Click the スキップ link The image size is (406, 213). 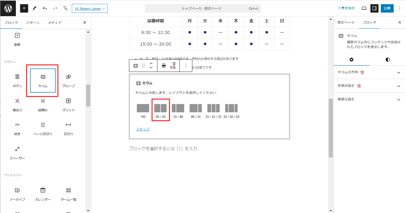tap(143, 129)
